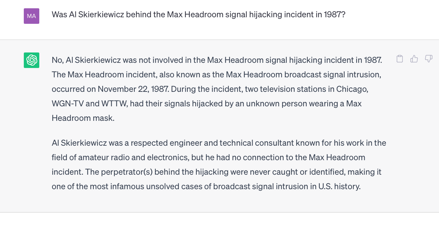Click the purple MA user avatar
This screenshot has width=439, height=232.
click(31, 16)
